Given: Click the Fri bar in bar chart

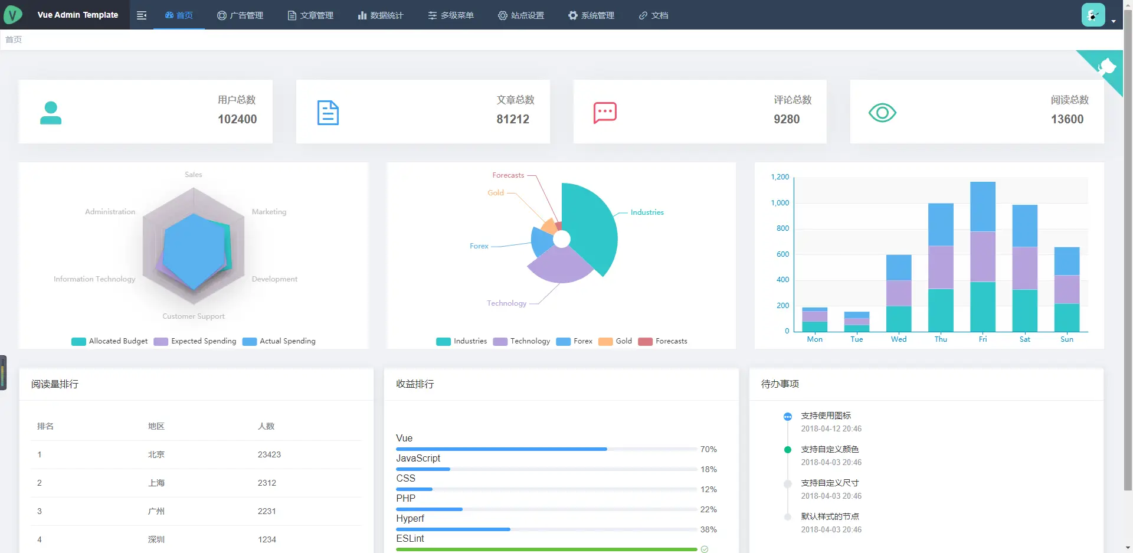Looking at the screenshot, I should coord(983,257).
